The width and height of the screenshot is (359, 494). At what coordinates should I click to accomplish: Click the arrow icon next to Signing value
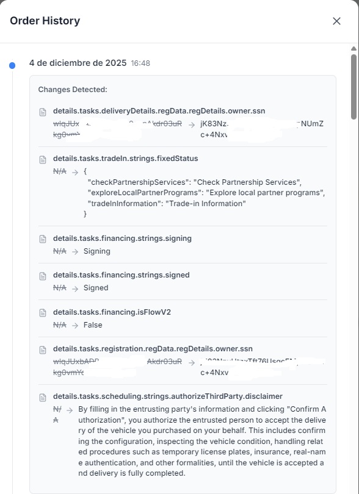coord(74,252)
